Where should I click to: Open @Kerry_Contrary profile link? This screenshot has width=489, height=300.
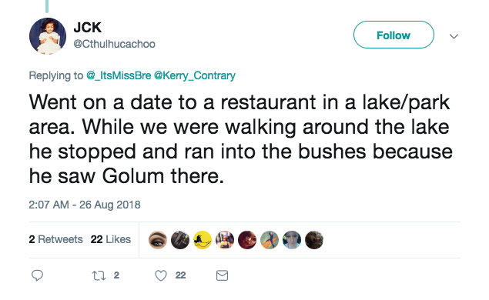pyautogui.click(x=195, y=75)
